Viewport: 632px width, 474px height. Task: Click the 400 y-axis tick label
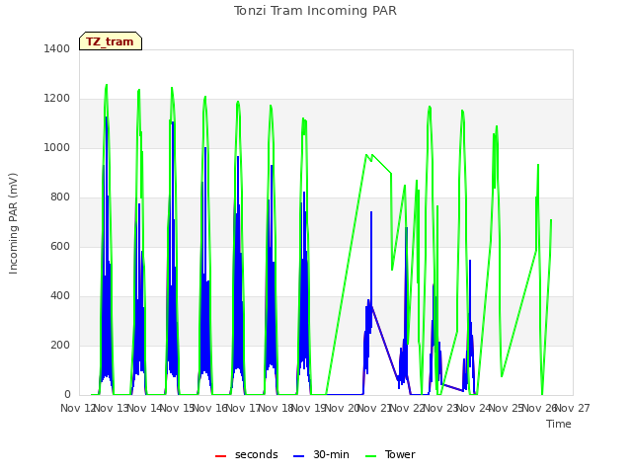point(60,296)
